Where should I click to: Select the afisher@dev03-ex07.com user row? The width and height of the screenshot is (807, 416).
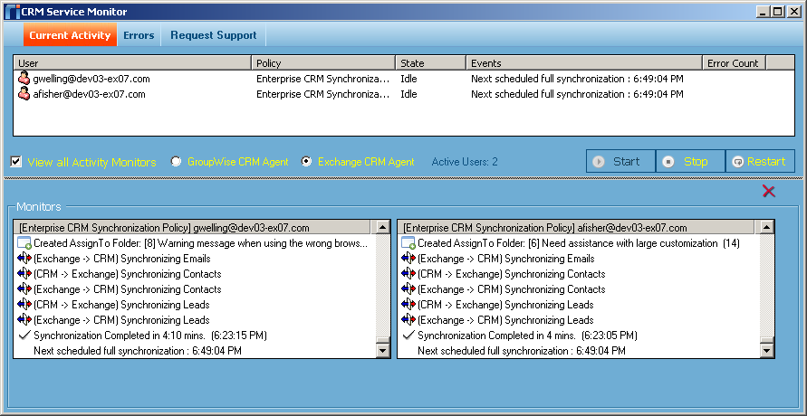point(404,94)
